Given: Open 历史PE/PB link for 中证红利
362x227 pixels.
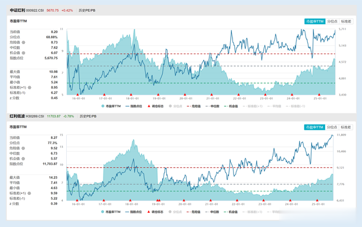Looking at the screenshot, I should coord(87,10).
